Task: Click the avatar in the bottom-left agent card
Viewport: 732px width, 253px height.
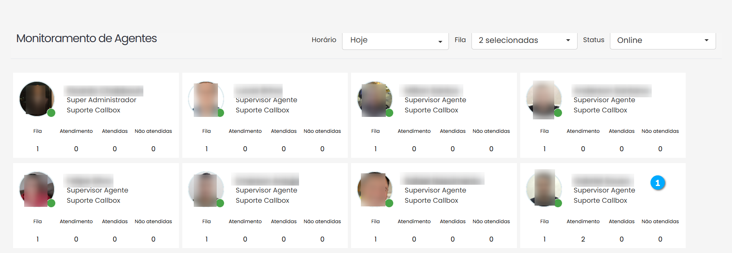Action: tap(36, 189)
